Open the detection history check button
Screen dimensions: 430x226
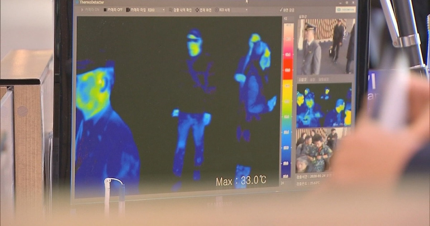181,10
